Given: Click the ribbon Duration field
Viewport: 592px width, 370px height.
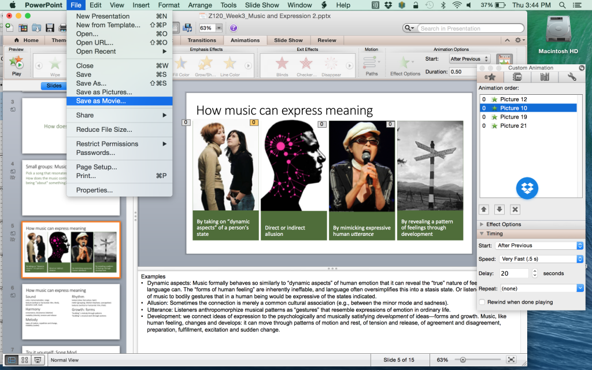Looking at the screenshot, I should coord(463,72).
